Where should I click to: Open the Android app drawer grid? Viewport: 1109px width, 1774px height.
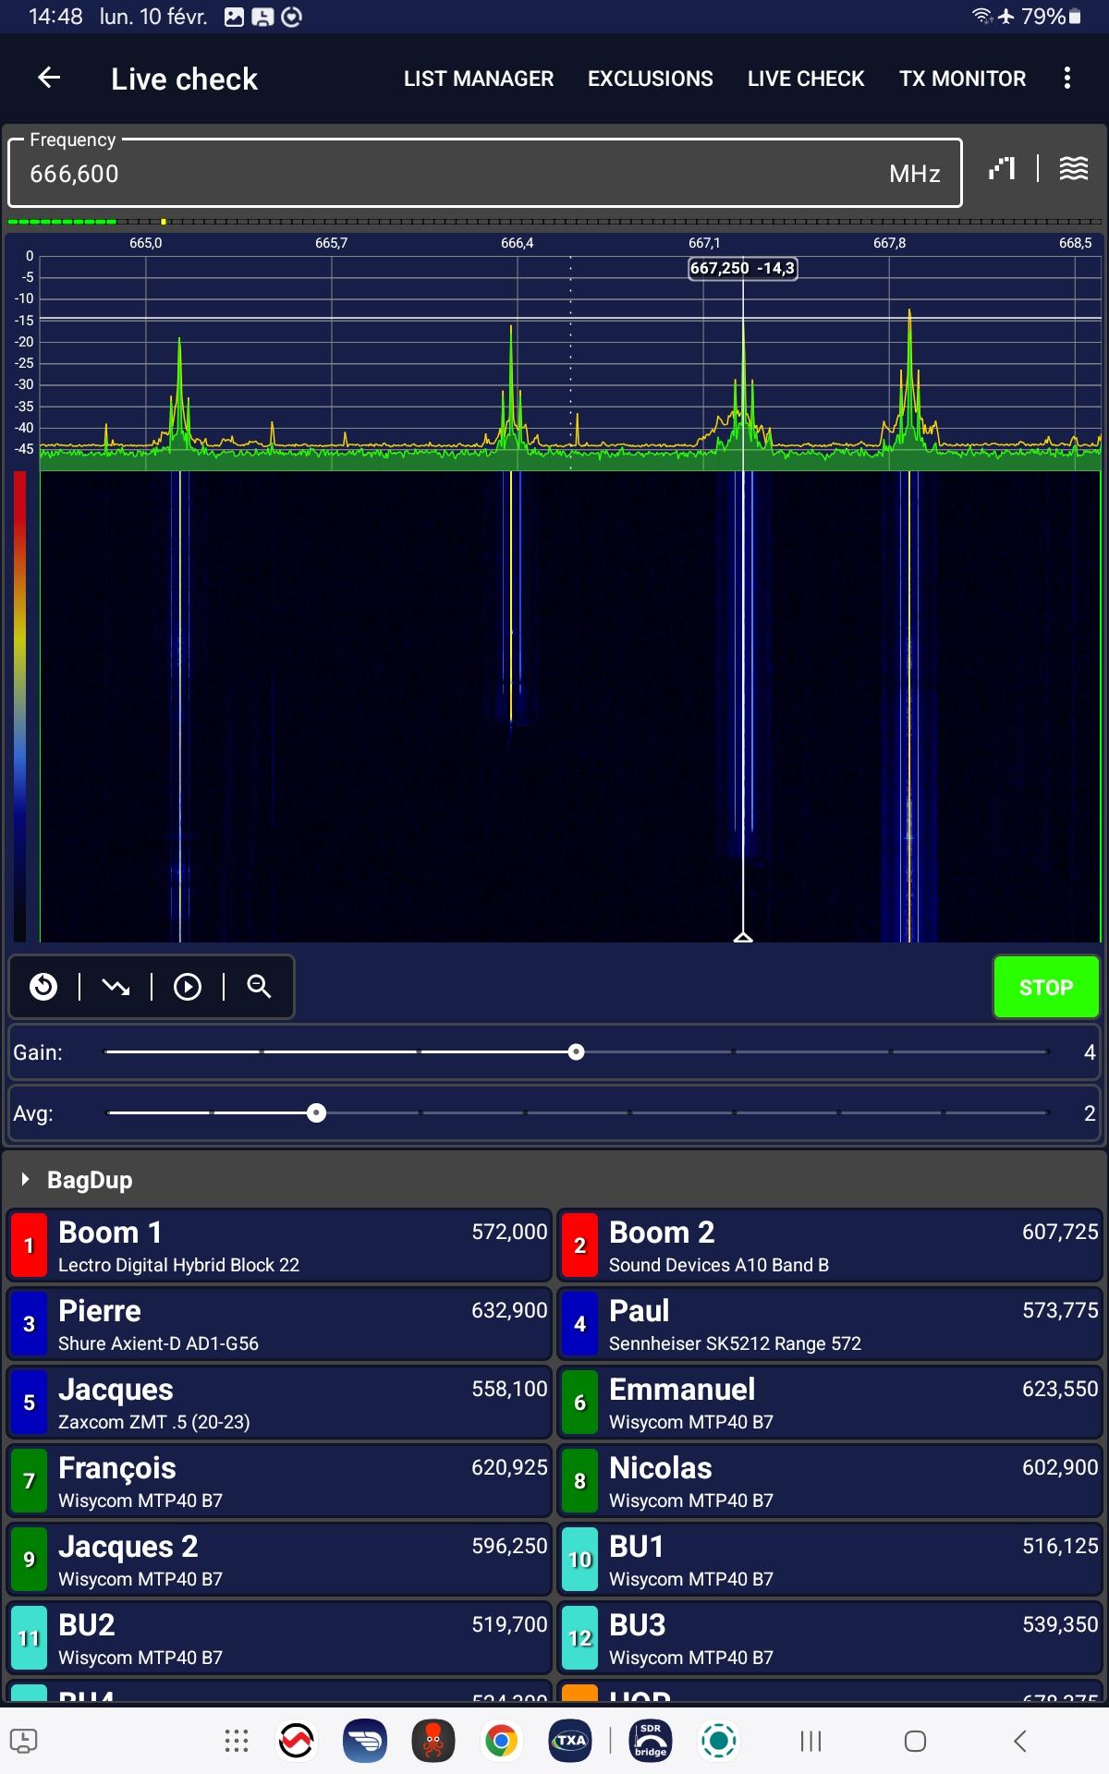pyautogui.click(x=237, y=1741)
